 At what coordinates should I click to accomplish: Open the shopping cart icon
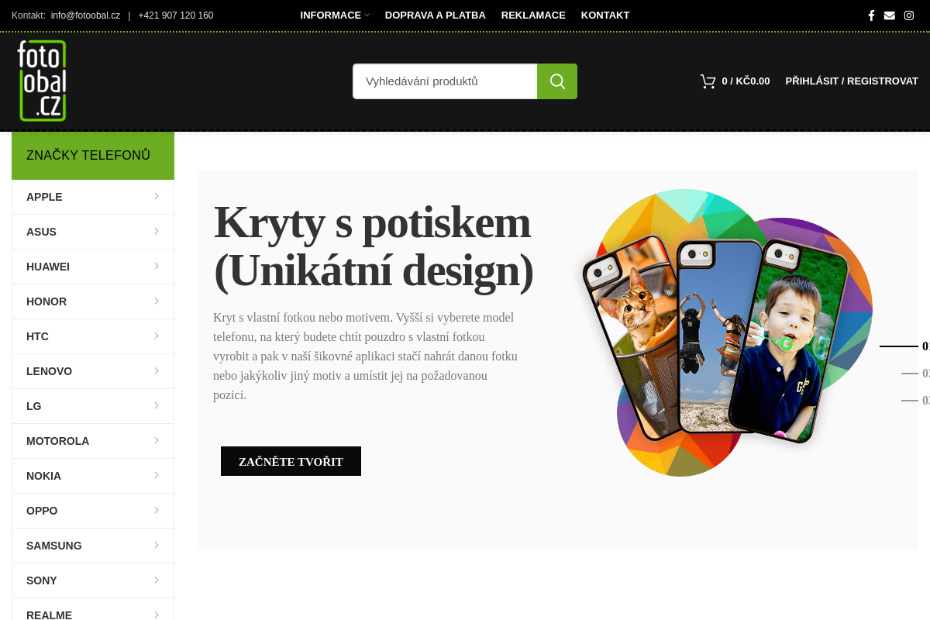pyautogui.click(x=708, y=81)
